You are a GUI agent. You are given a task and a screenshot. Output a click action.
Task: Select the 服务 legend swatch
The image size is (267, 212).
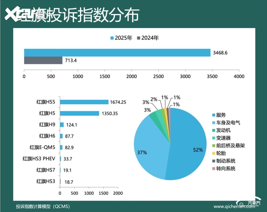214,115
